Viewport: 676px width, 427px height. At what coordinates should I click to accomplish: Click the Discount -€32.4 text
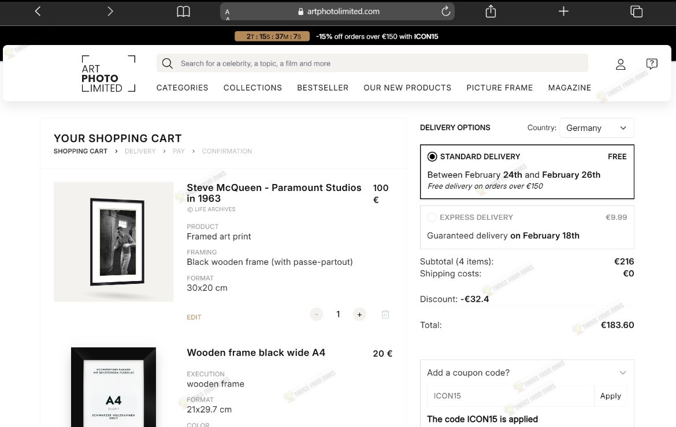454,299
